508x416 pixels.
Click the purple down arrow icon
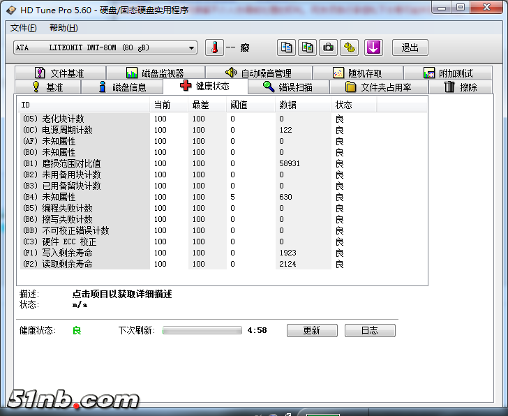tap(374, 47)
